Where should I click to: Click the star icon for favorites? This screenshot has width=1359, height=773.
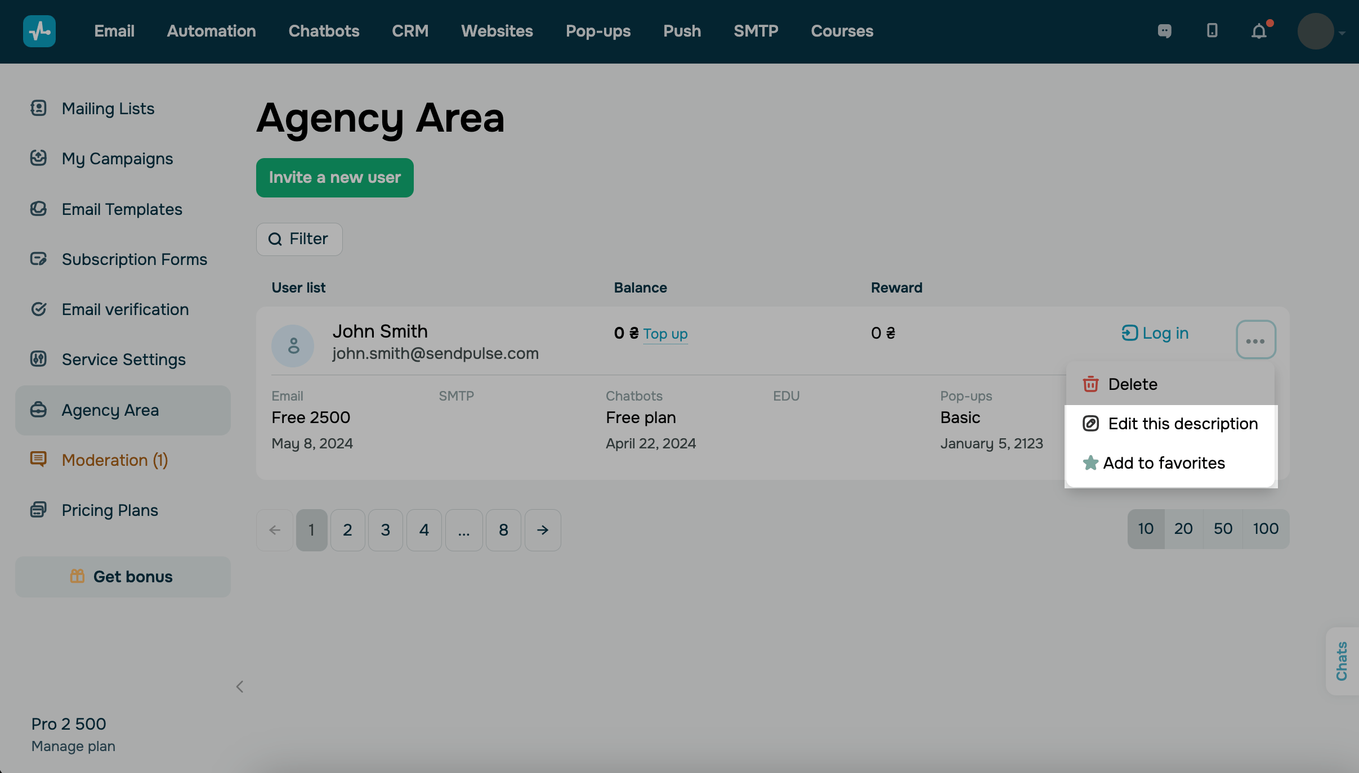pos(1090,463)
